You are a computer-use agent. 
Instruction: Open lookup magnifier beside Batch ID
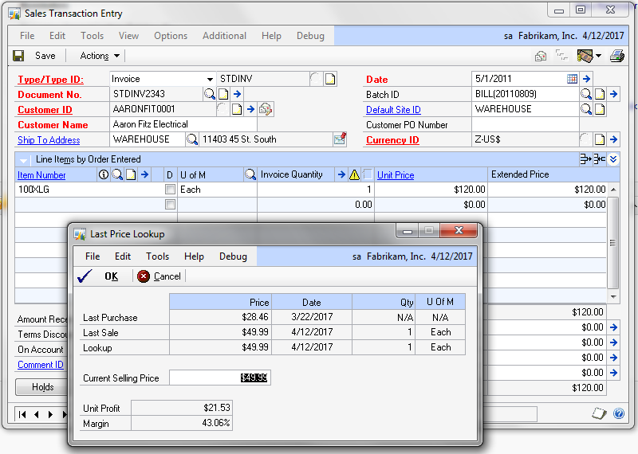pos(586,94)
